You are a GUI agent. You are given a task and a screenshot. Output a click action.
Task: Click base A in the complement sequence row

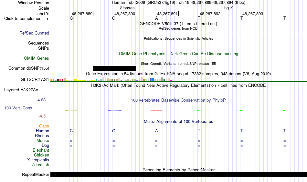(156, 18)
